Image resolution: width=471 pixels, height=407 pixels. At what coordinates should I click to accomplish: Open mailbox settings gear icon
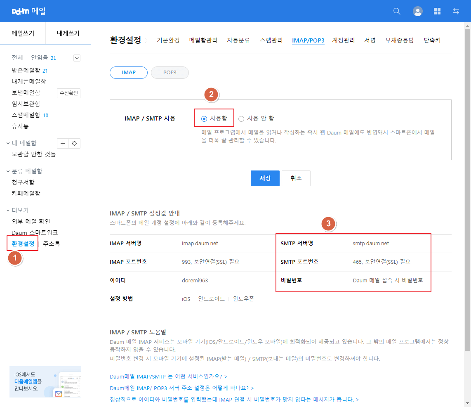(75, 143)
